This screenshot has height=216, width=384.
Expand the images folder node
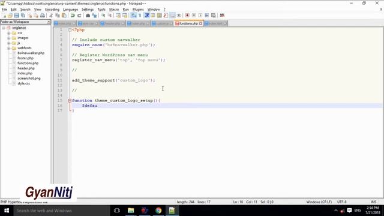(x=9, y=38)
